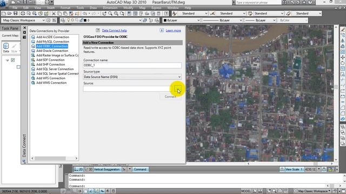Save the drawing with the floppy disk icon
346x194 pixels.
coord(16,13)
